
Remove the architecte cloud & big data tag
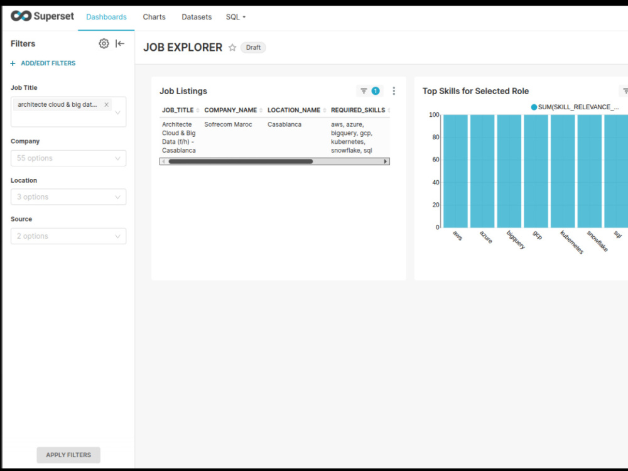pyautogui.click(x=106, y=104)
